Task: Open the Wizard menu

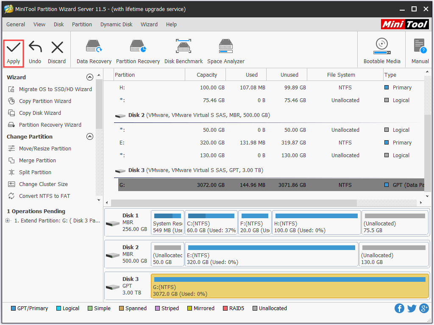Action: pyautogui.click(x=149, y=24)
